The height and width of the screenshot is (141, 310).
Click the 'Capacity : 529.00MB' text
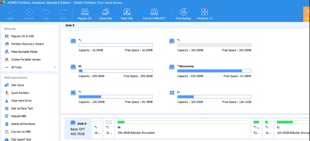[190, 76]
